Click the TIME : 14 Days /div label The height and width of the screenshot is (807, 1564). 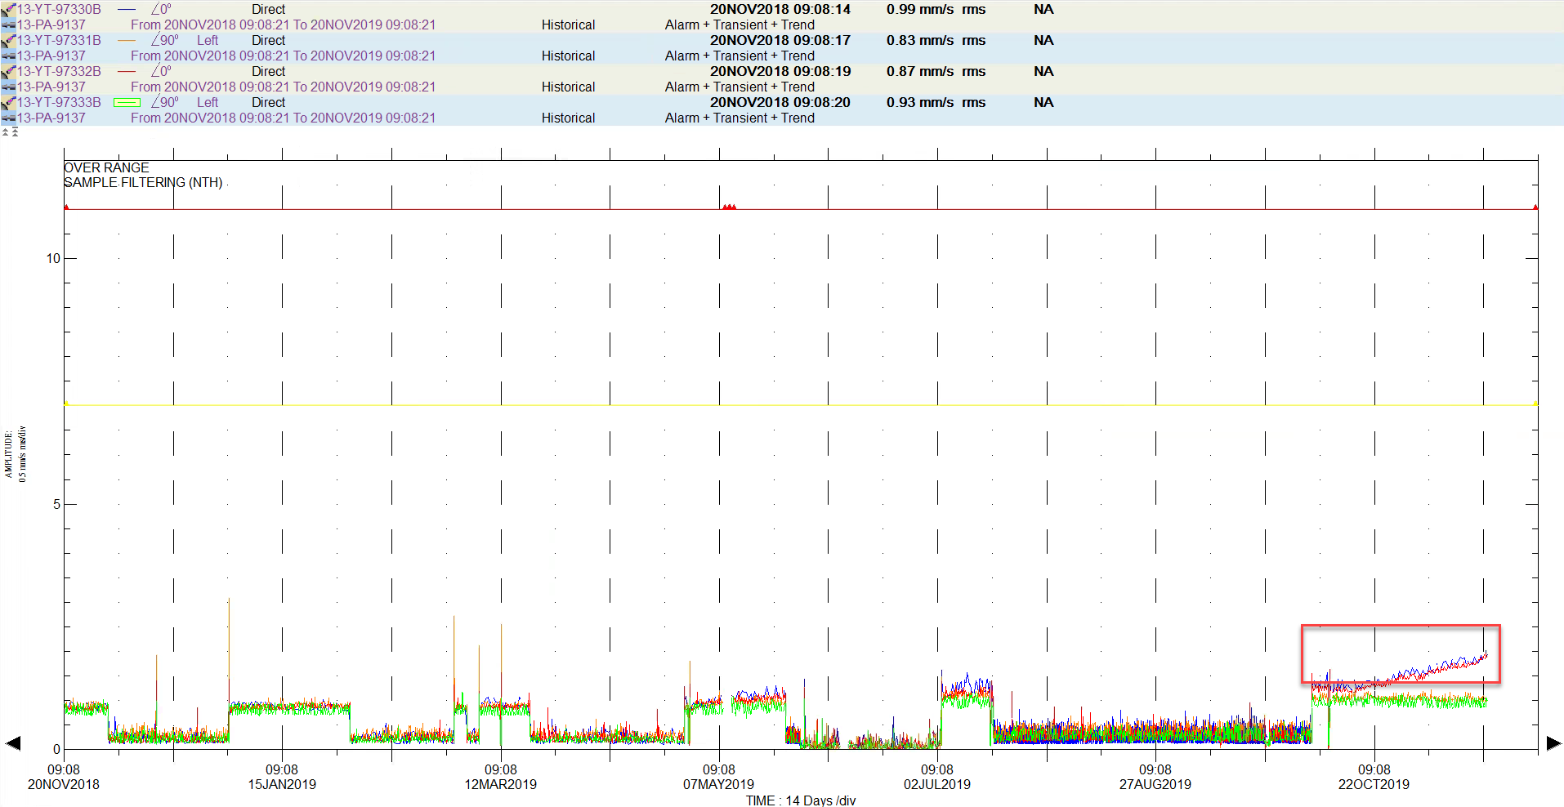tap(801, 800)
